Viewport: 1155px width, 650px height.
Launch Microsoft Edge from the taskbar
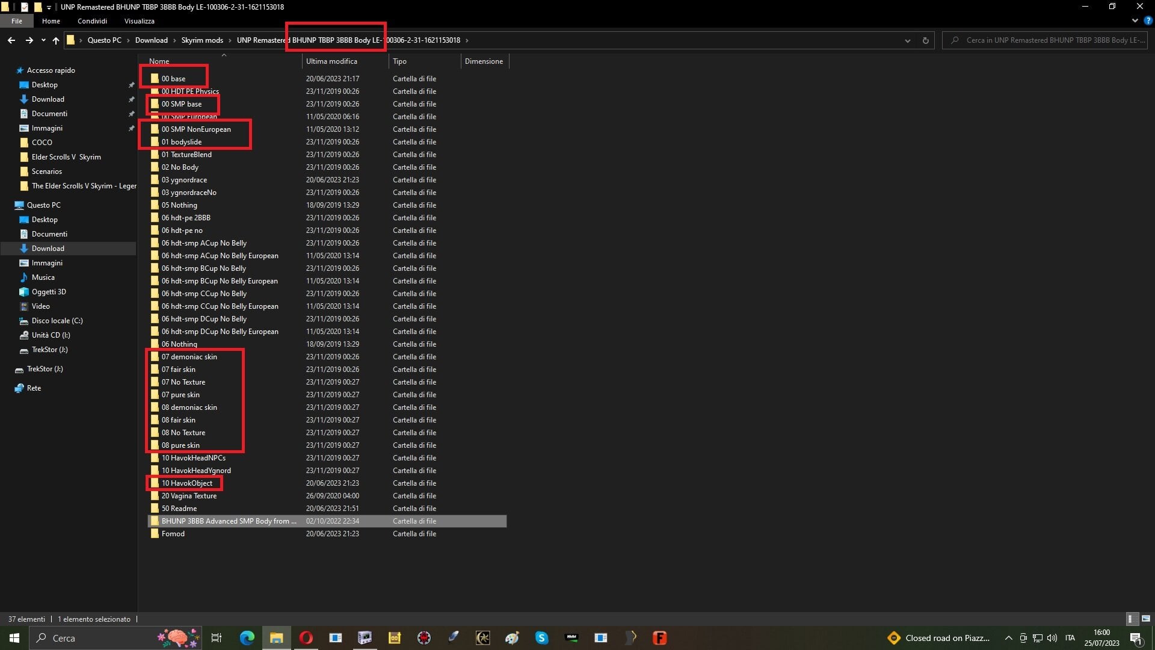pos(247,638)
